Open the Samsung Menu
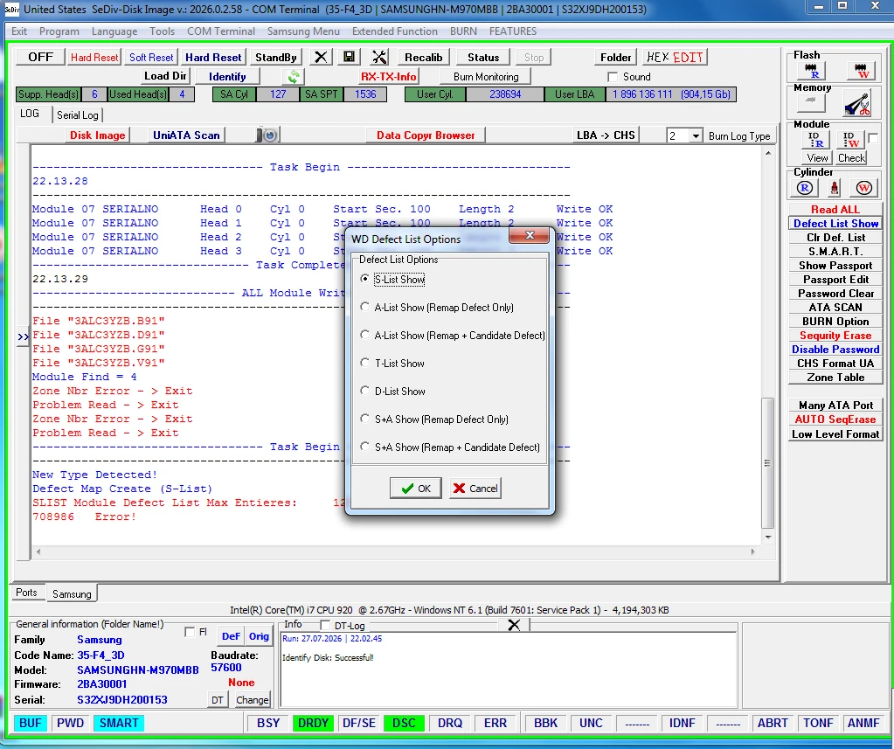894x749 pixels. click(303, 31)
